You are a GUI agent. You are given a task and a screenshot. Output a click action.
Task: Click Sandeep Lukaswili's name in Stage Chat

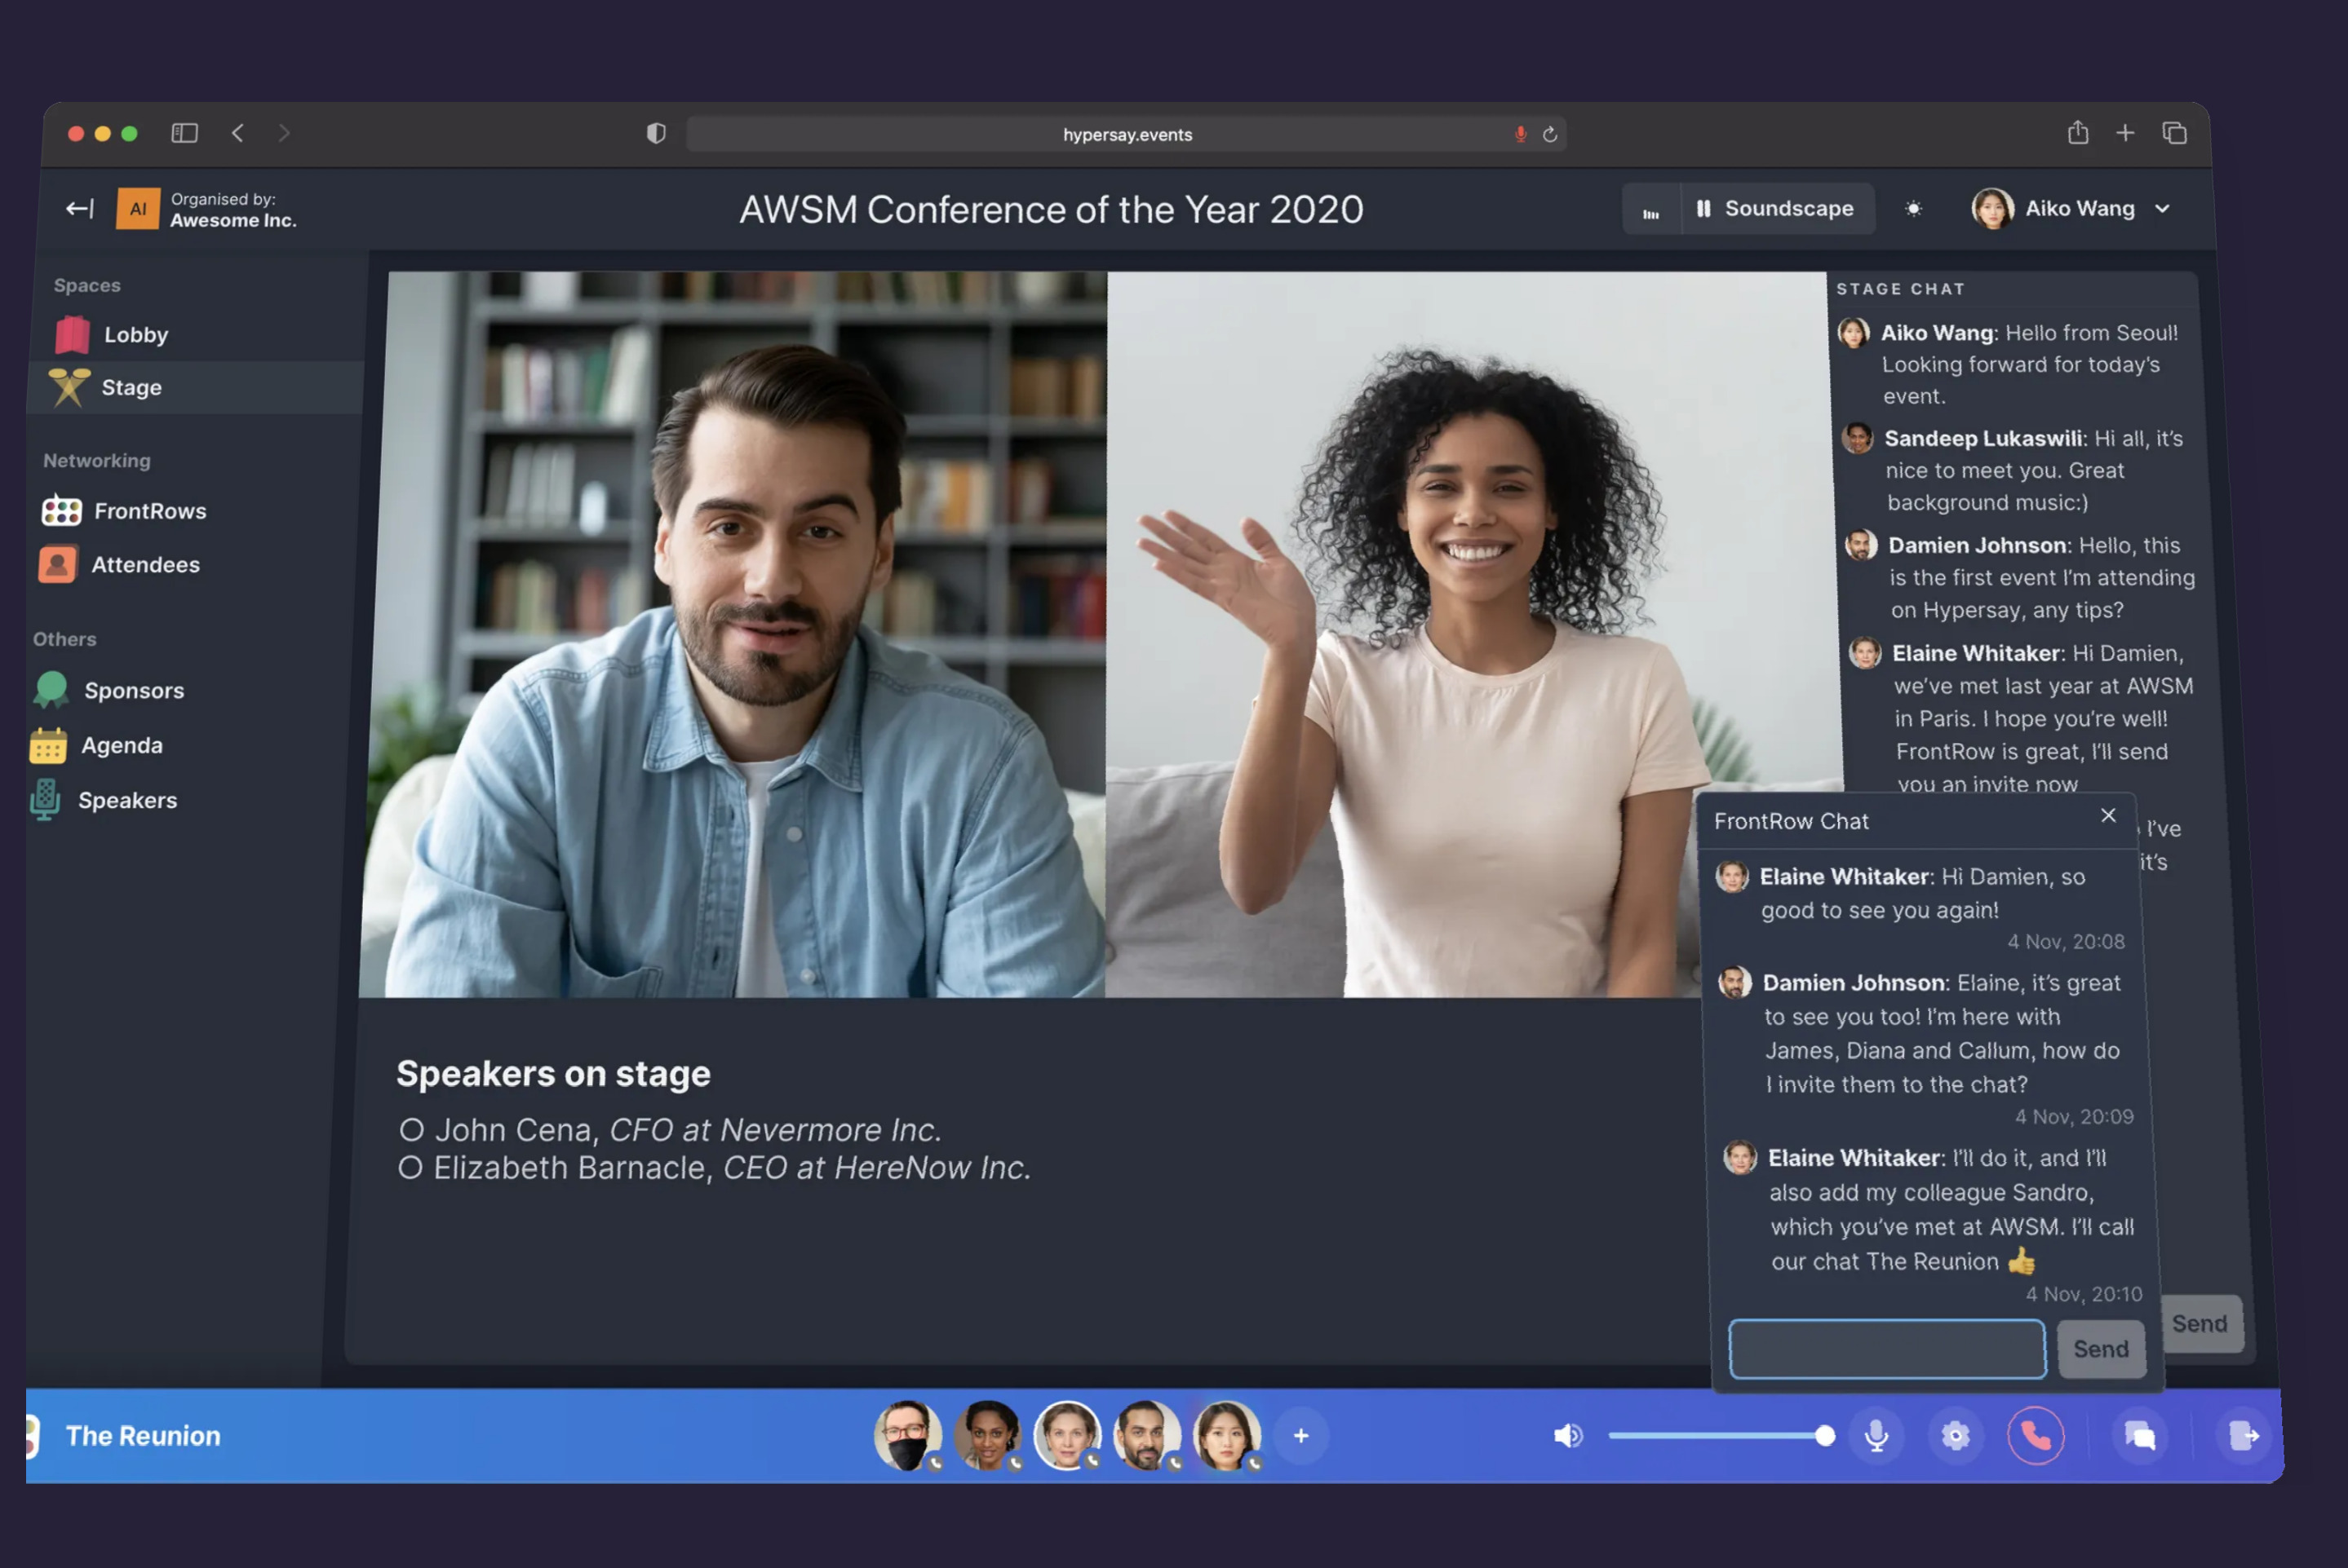click(1984, 438)
